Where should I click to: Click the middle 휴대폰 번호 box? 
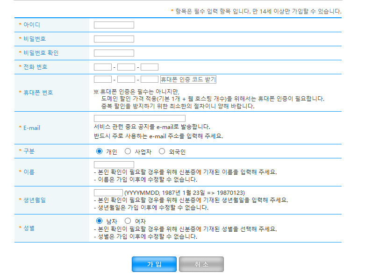point(126,79)
